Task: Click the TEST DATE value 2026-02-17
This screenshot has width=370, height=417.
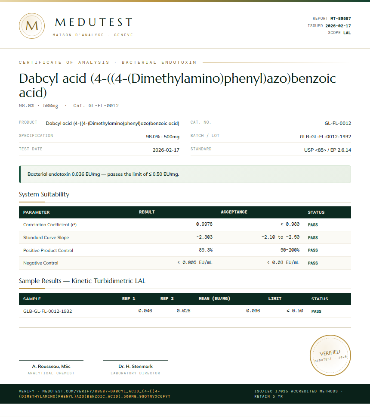Action: 166,150
